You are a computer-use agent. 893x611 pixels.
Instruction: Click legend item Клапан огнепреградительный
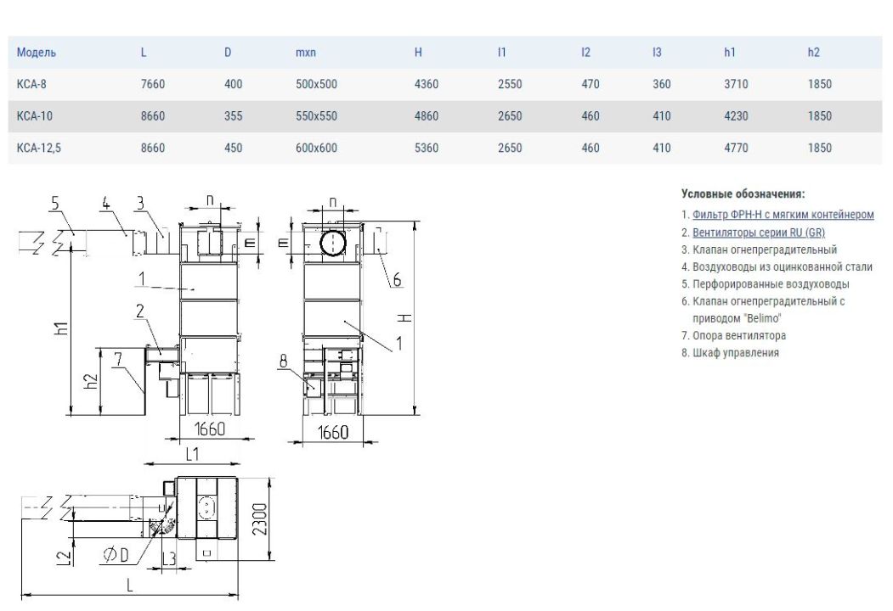coord(765,249)
